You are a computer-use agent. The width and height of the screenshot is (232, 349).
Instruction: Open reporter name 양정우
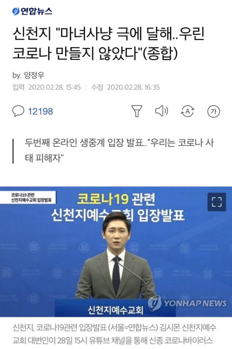click(x=34, y=75)
